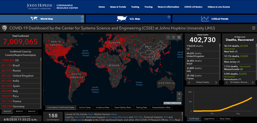Click the Critical Trends chart icon
The width and height of the screenshot is (257, 123).
(x=205, y=19)
